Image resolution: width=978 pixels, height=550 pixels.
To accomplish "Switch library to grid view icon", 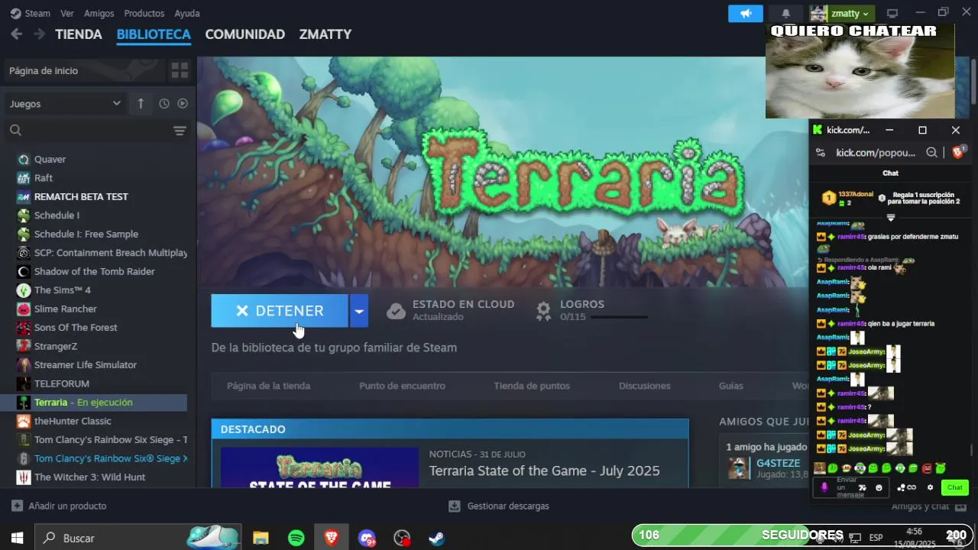I will click(x=180, y=70).
